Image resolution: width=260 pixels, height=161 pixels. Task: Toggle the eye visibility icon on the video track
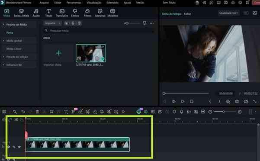(x=19, y=147)
